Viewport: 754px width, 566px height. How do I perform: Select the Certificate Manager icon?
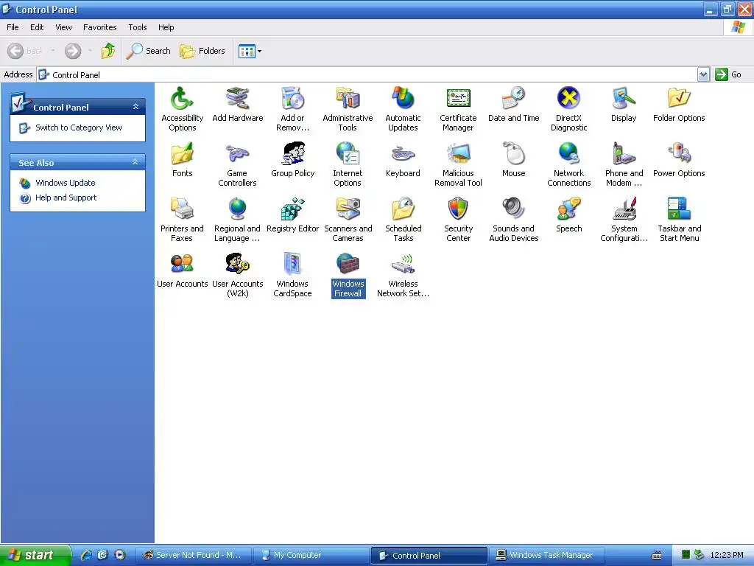point(458,99)
